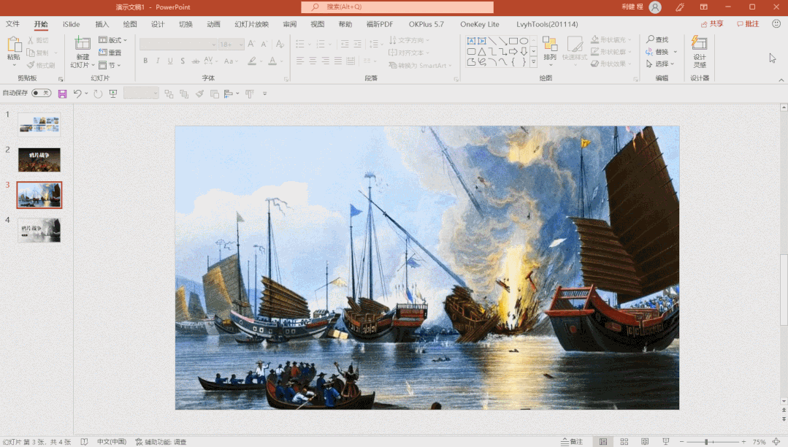Open Ribbon Display Options icon in title bar

703,7
